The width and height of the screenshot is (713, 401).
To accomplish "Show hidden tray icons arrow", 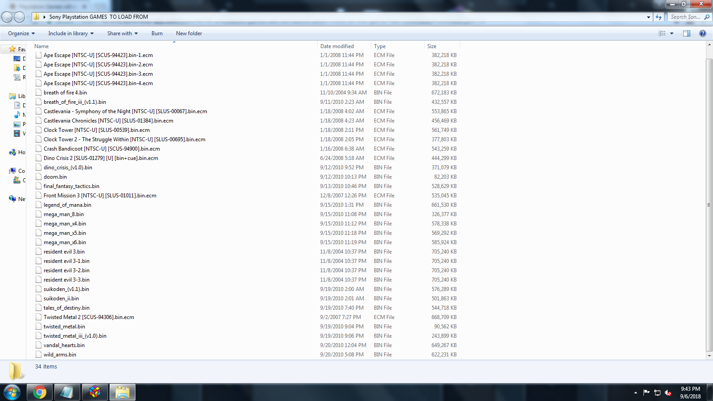I will pos(635,393).
